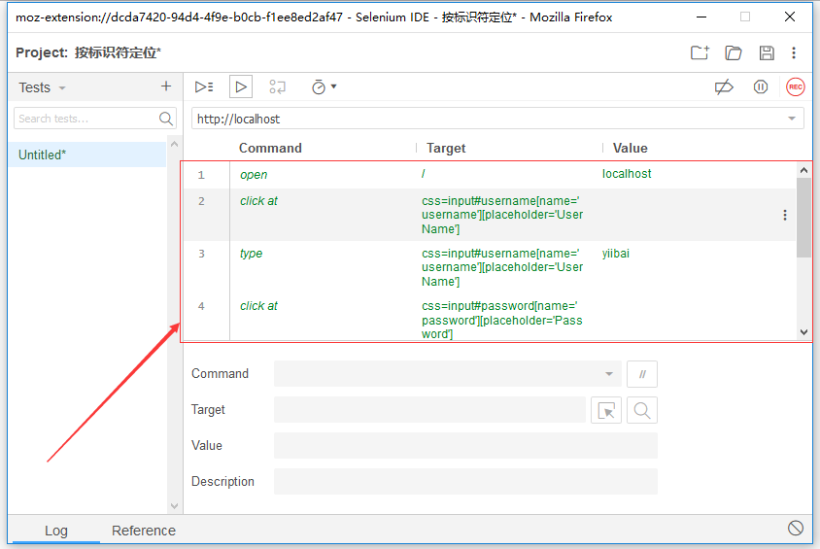The image size is (820, 549).
Task: Click the localhost value cell
Action: pyautogui.click(x=627, y=174)
